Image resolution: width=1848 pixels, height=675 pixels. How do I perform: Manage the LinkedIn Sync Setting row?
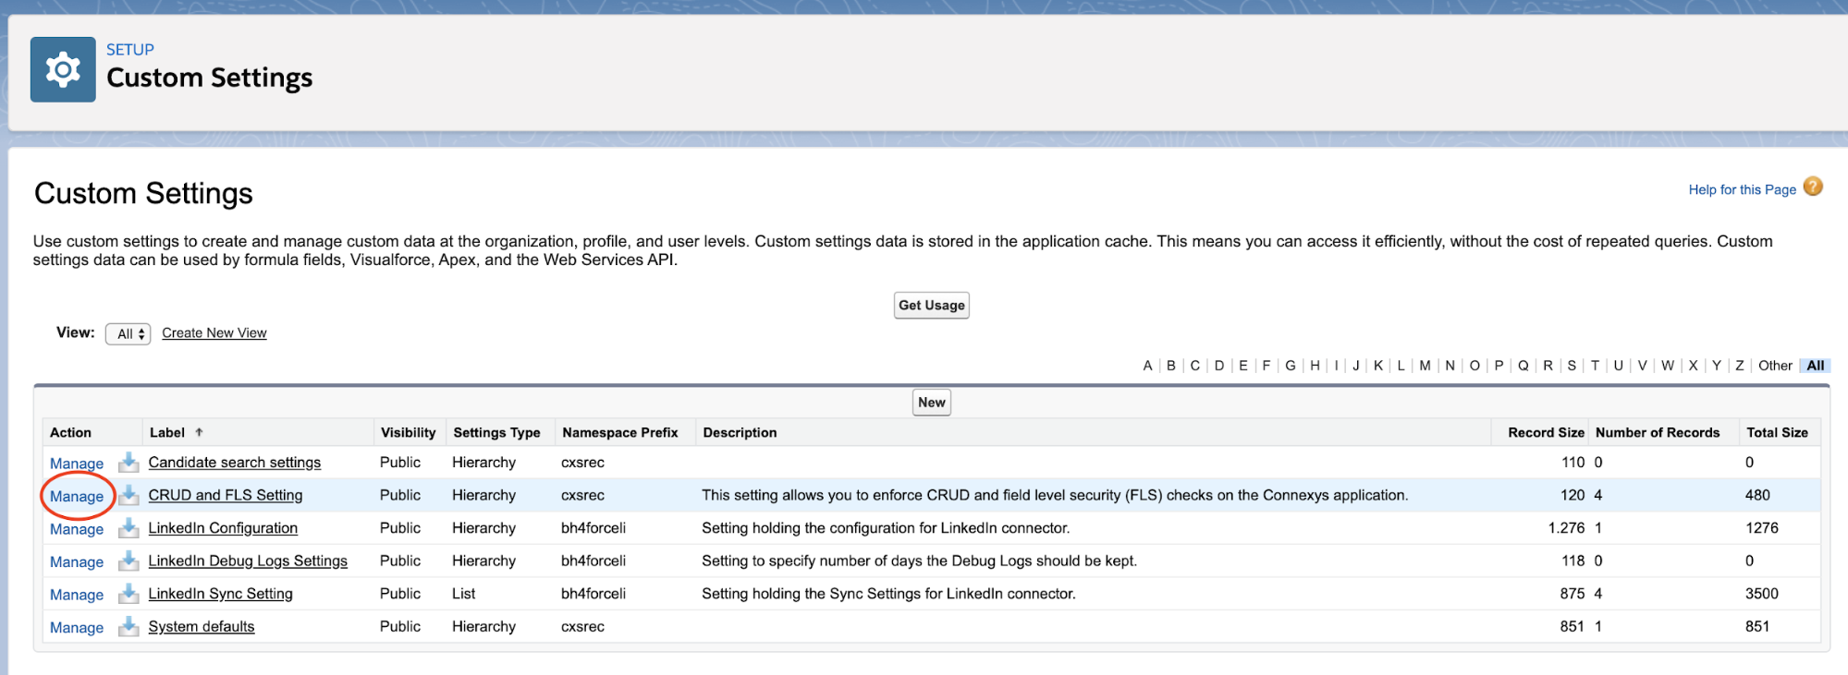[x=77, y=595]
